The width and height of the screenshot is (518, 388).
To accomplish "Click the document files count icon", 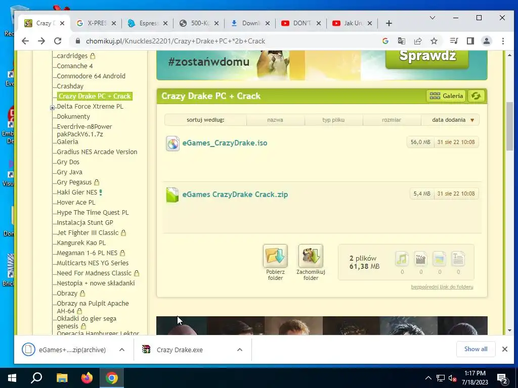I will click(458, 259).
